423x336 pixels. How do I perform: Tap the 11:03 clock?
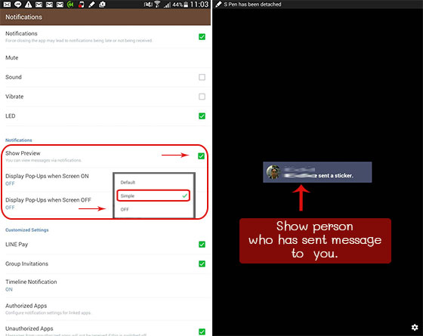199,5
